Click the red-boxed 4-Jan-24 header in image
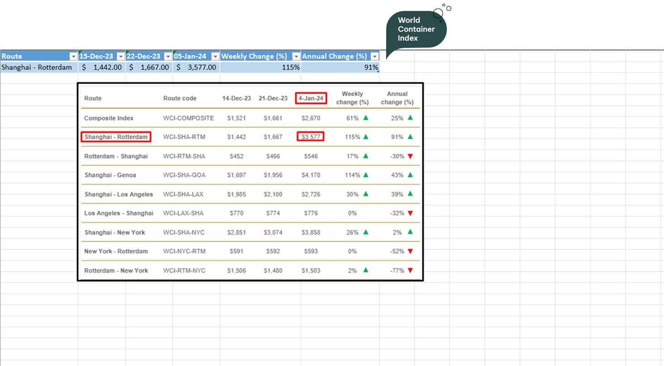 tap(311, 98)
